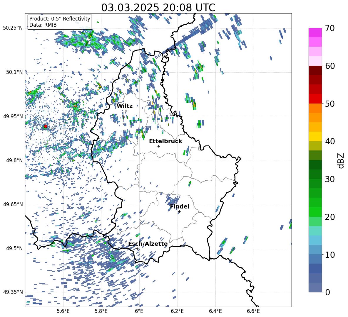This screenshot has height=317, width=348.
Task: Click the Wiltz city label
Action: (x=125, y=106)
